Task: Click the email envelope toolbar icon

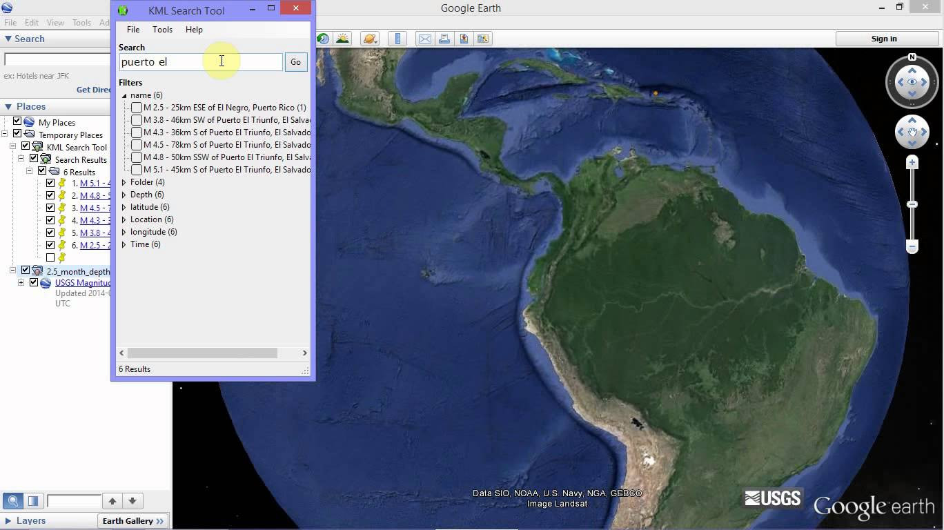Action: click(425, 39)
